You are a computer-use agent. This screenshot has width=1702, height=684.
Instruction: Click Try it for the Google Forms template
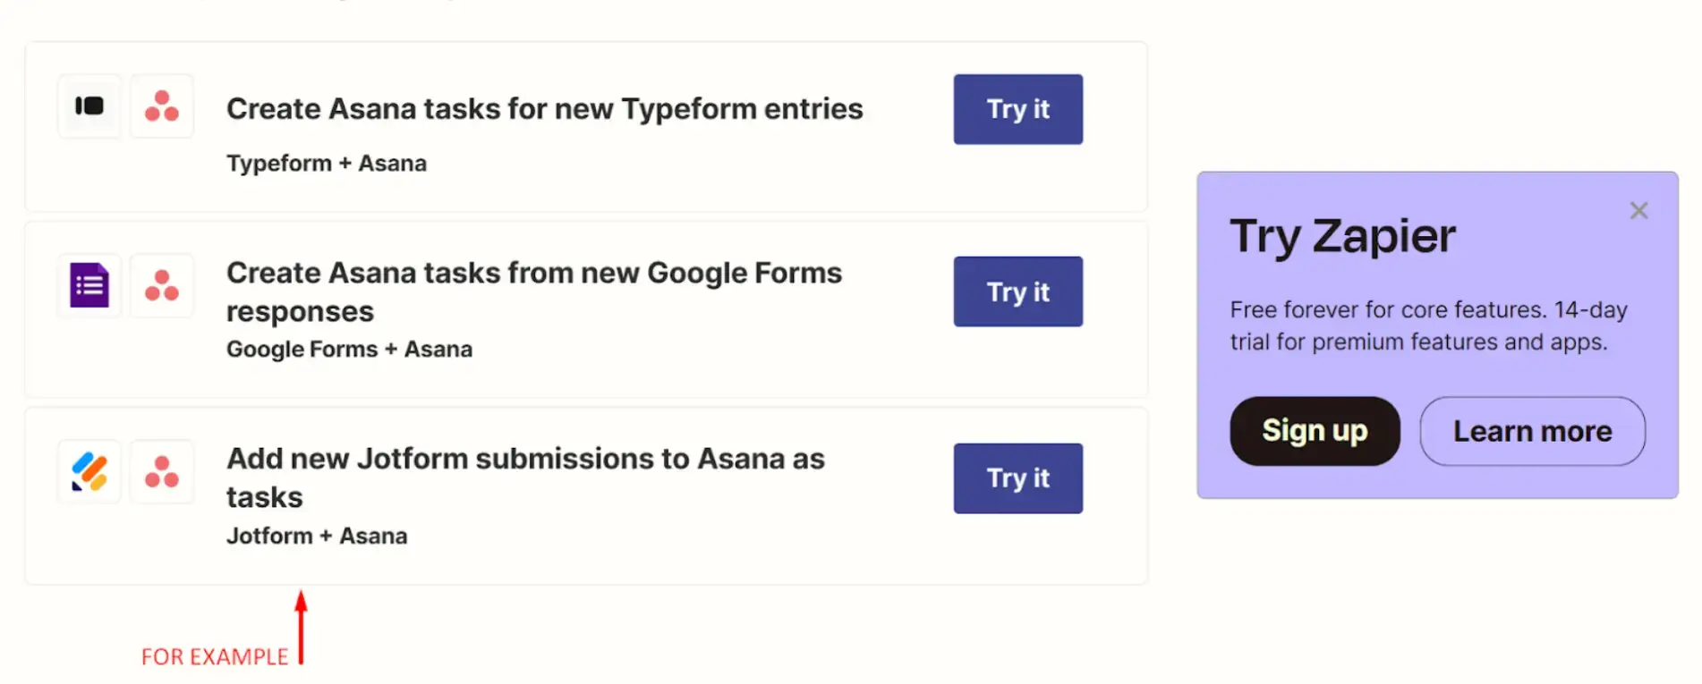click(x=1017, y=291)
